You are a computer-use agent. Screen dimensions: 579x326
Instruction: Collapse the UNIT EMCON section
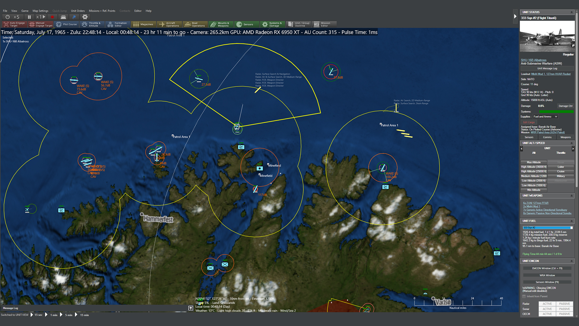(571, 261)
